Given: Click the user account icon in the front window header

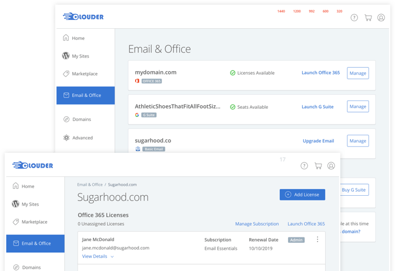Looking at the screenshot, I should coord(331,166).
